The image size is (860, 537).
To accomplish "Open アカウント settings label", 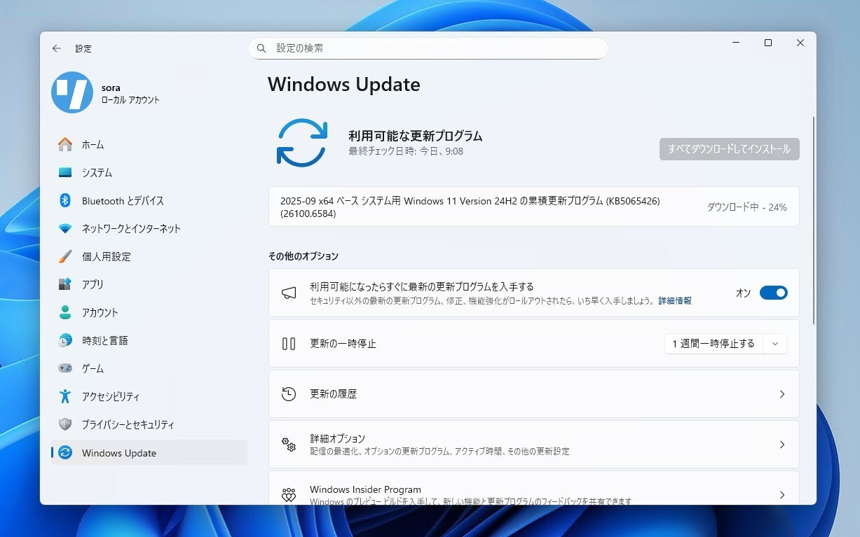I will coord(100,312).
